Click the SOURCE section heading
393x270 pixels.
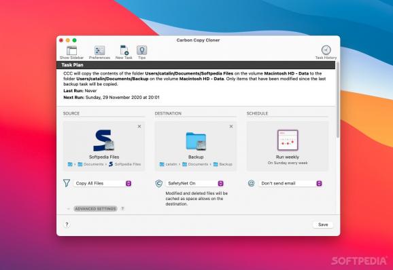[x=71, y=113]
